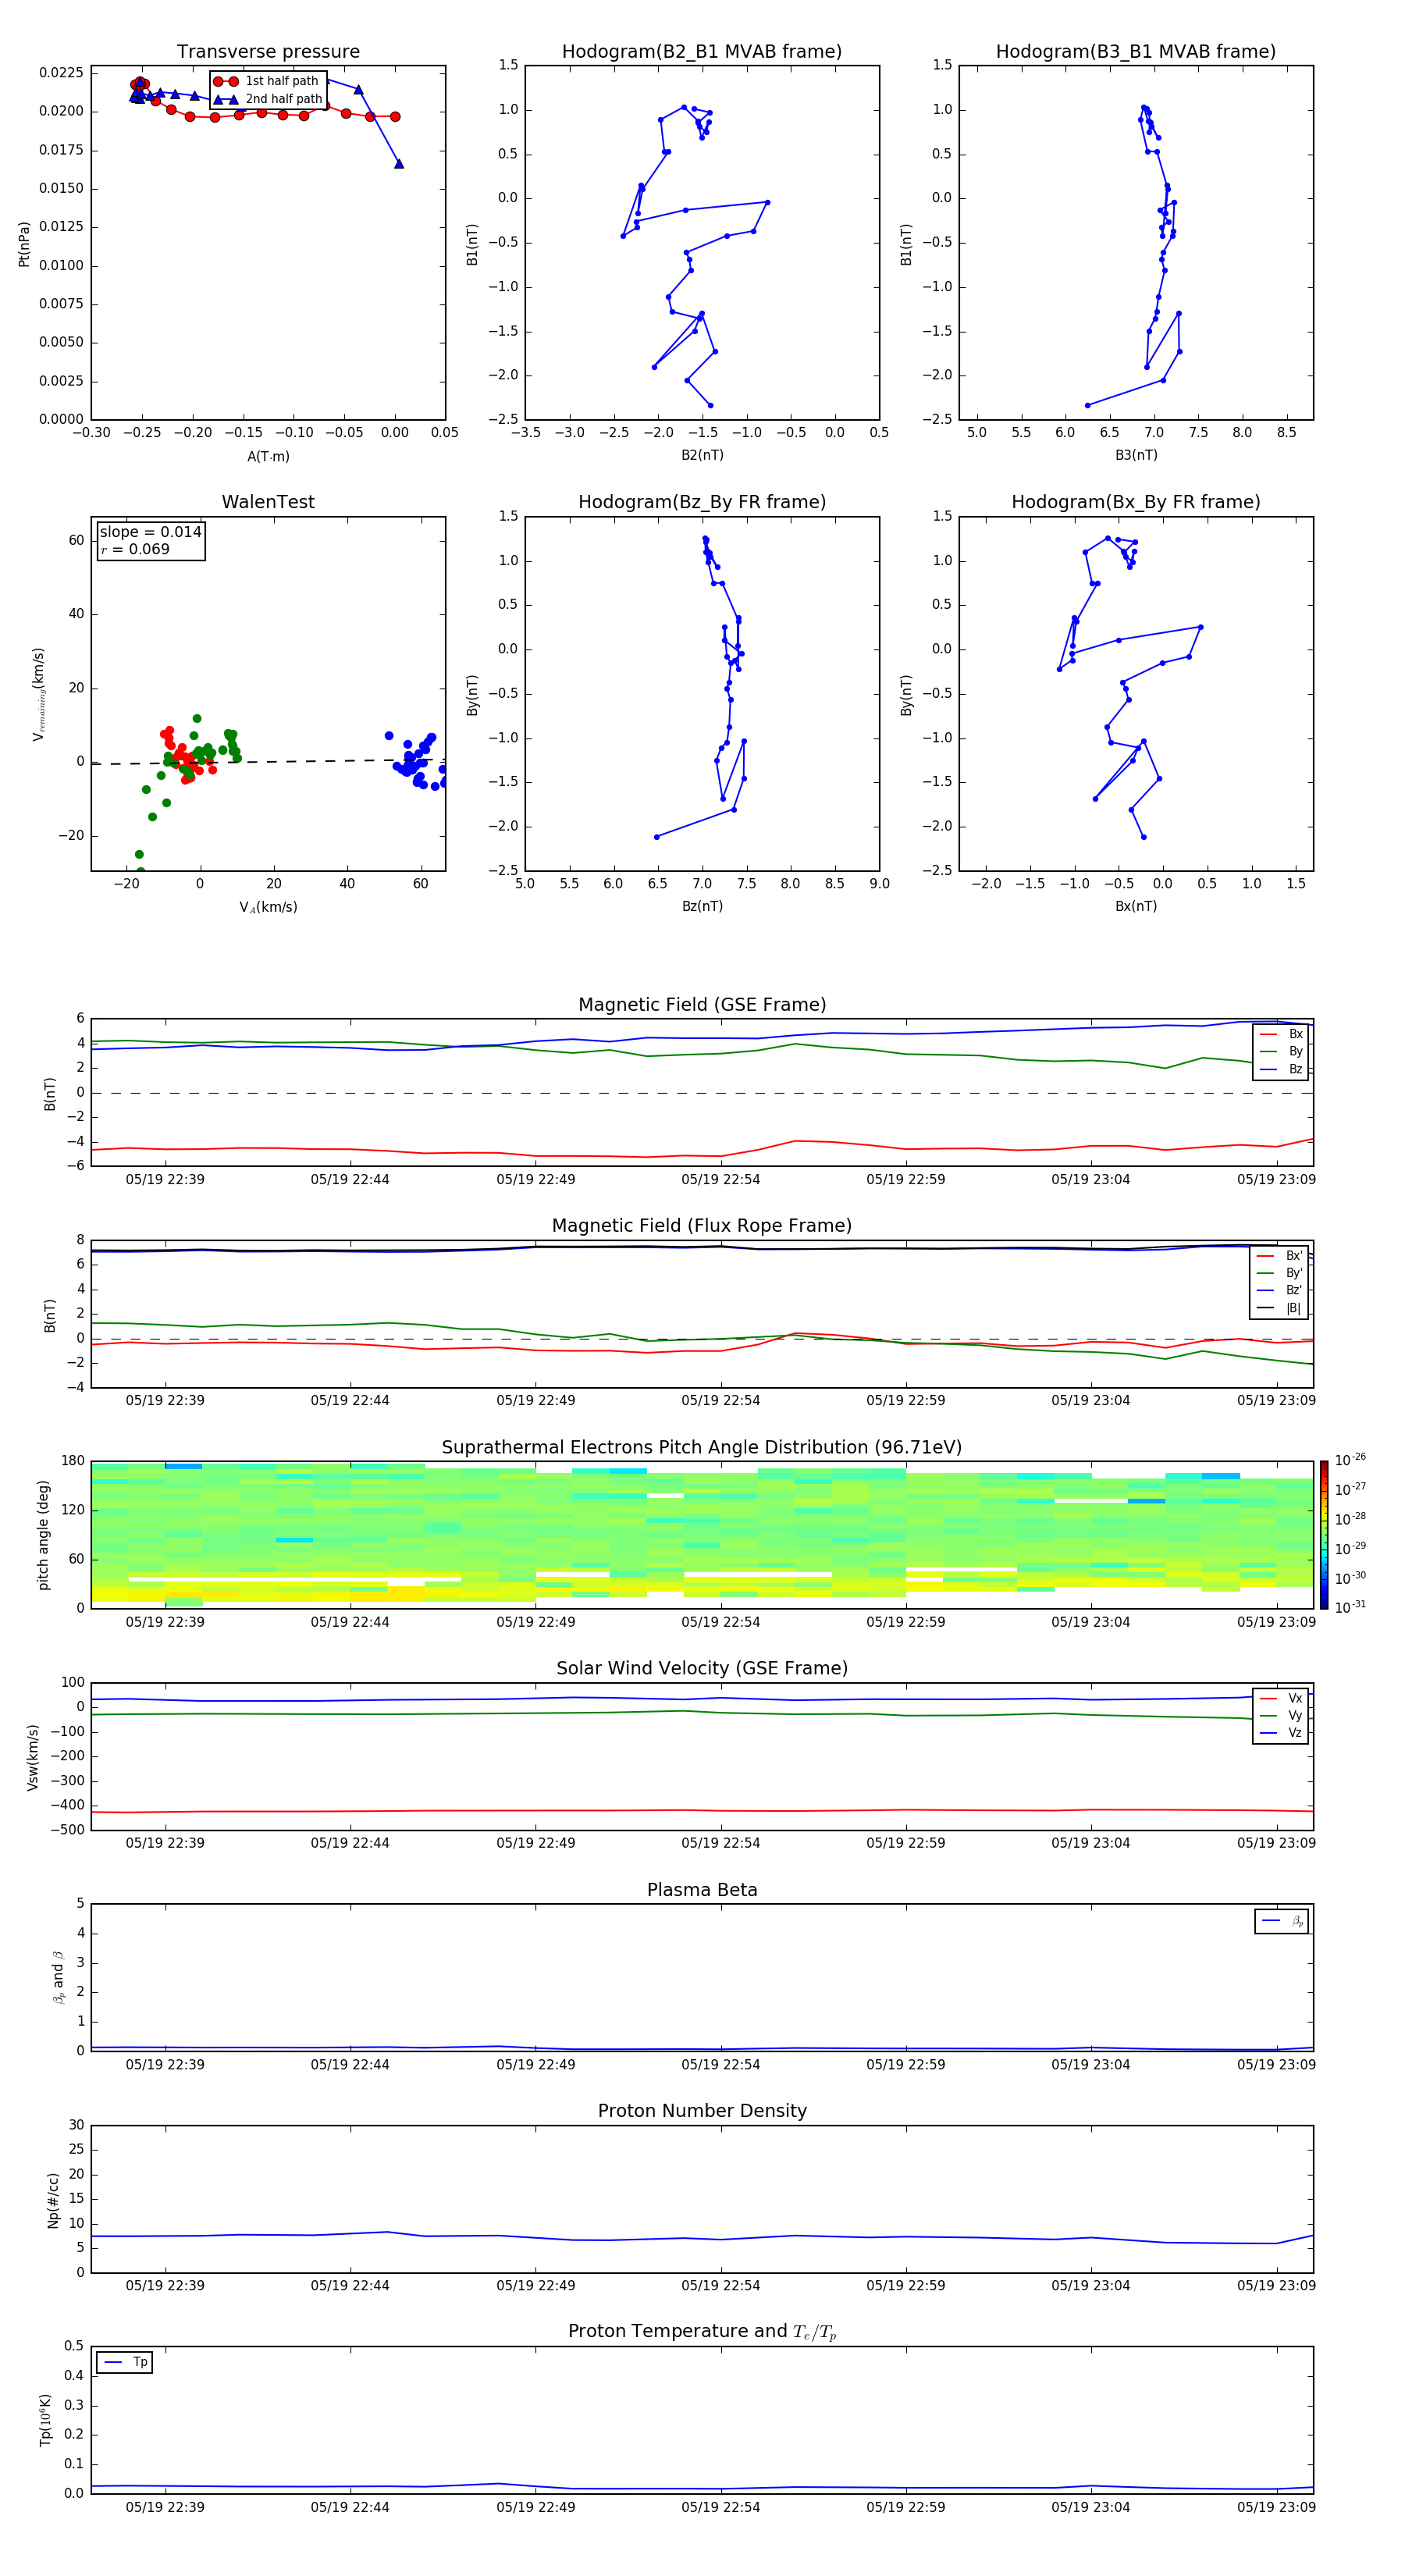Click the '2nd half path' legend entry
Screen dimensions: 1405x2576
pos(268,99)
